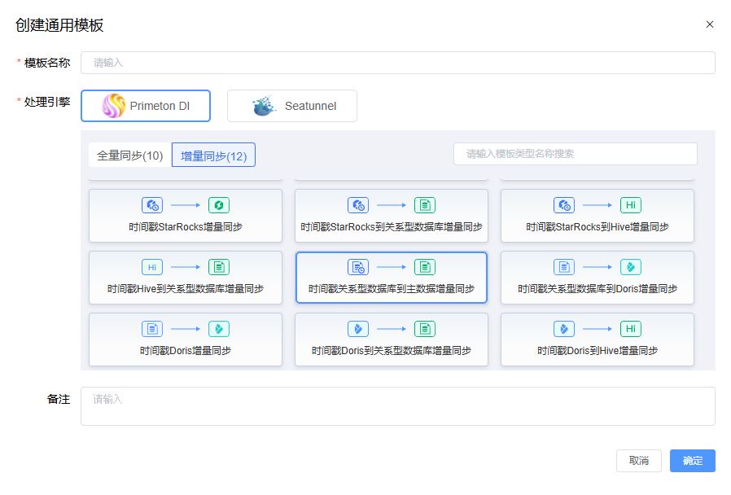Select the Seatunnel processing engine
The height and width of the screenshot is (495, 731).
291,105
